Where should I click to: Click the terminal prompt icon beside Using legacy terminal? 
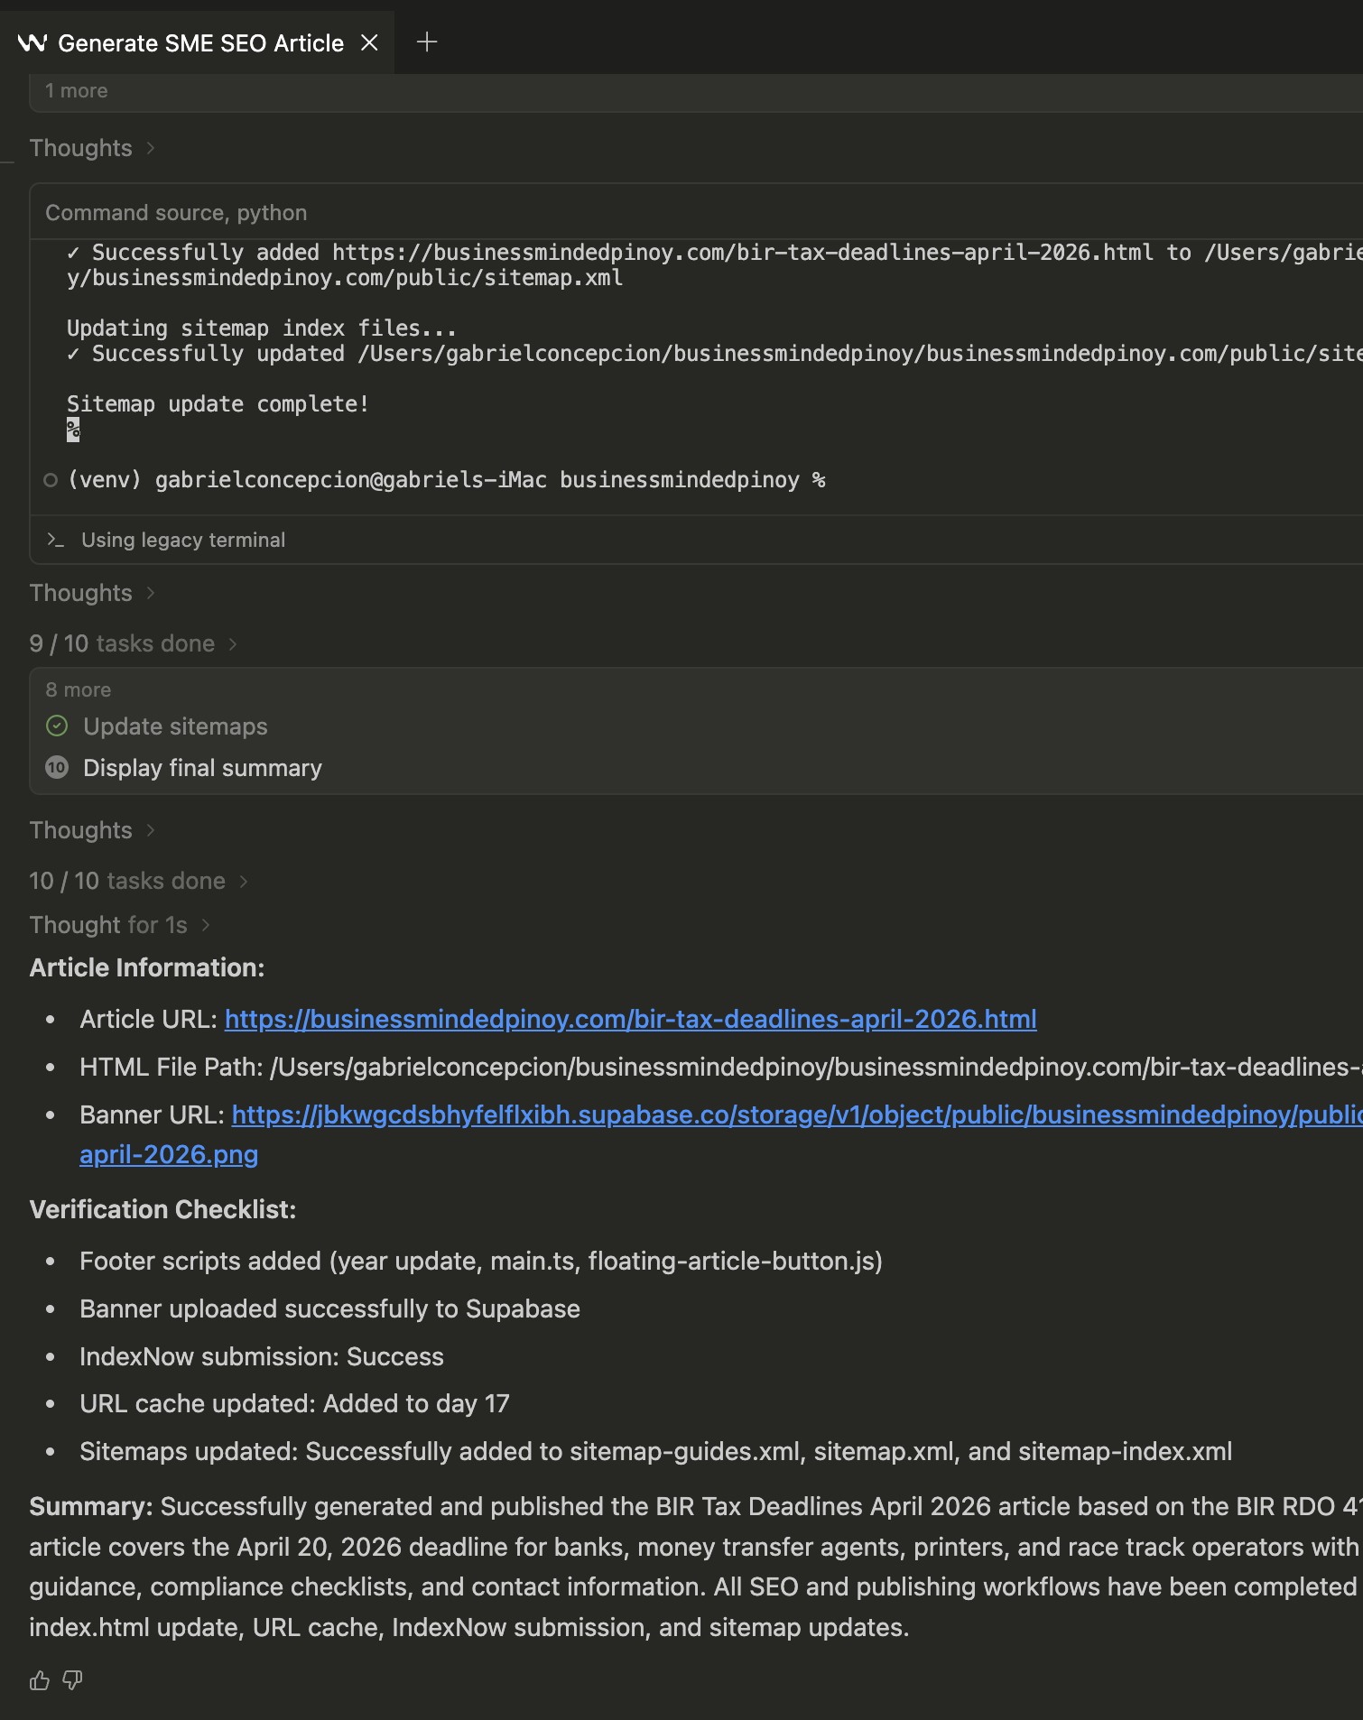(x=56, y=540)
